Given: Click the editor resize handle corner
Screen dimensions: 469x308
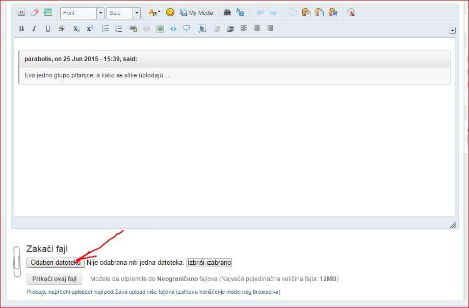Looking at the screenshot, I should tap(453, 225).
